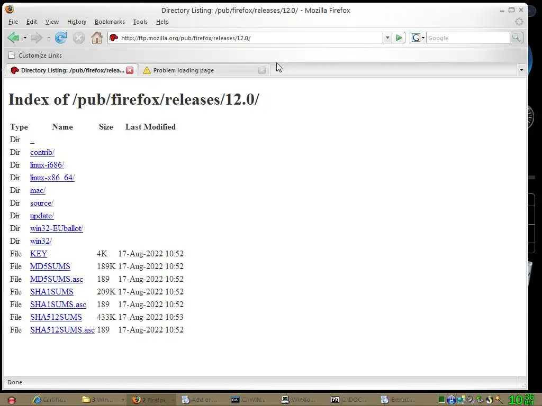Click the Stop loading icon
The height and width of the screenshot is (406, 542).
coord(79,38)
